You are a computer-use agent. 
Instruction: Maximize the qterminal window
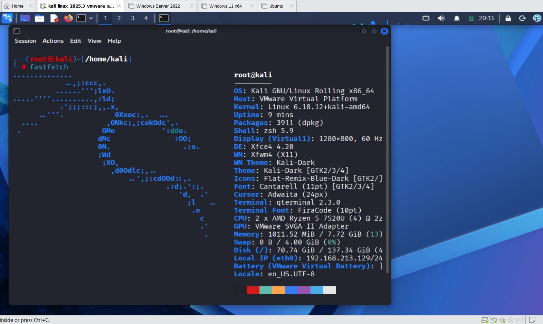click(374, 31)
